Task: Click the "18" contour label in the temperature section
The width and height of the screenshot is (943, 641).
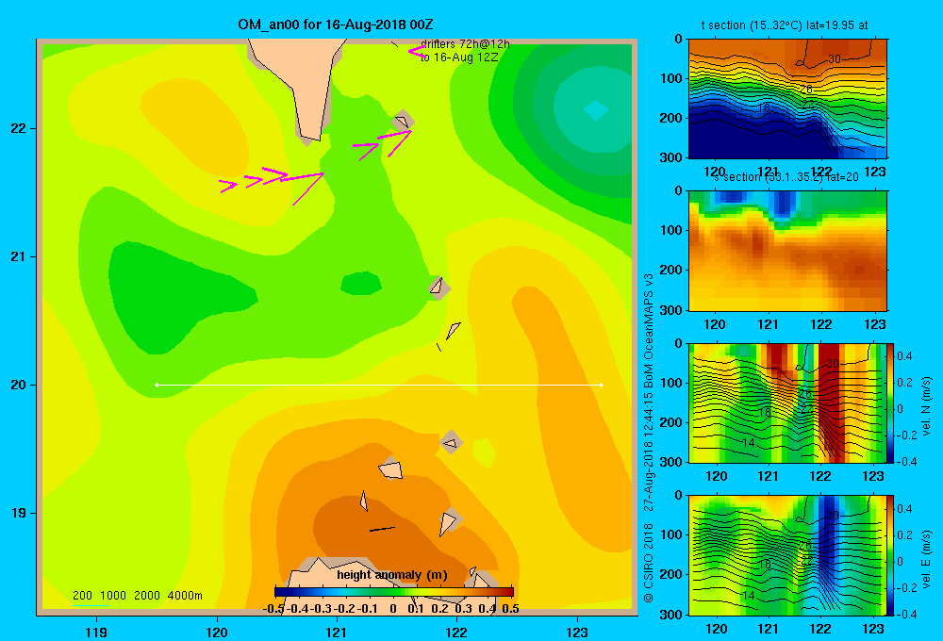Action: [764, 108]
